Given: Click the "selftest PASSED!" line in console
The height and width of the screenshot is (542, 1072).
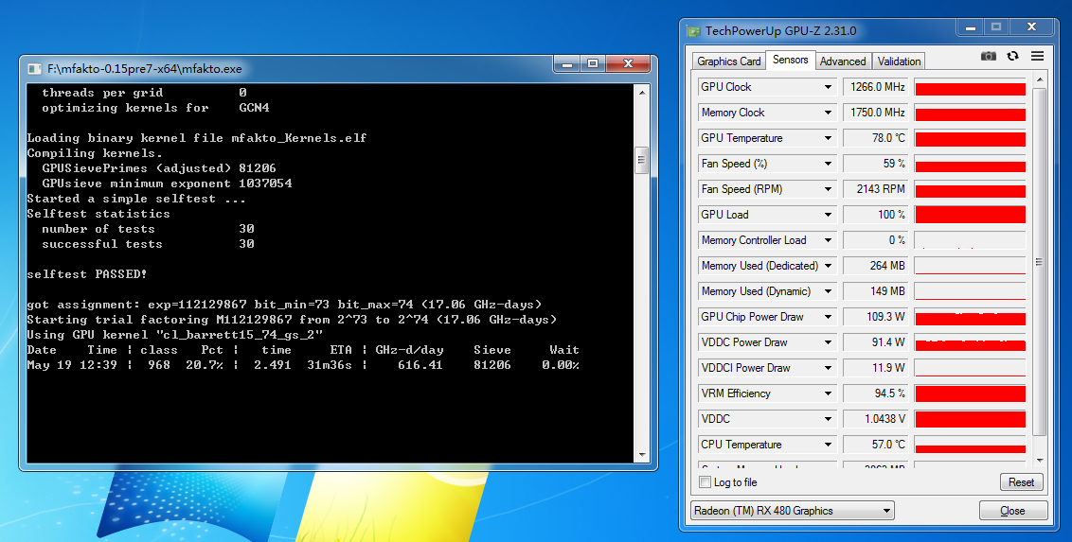Looking at the screenshot, I should coord(87,274).
